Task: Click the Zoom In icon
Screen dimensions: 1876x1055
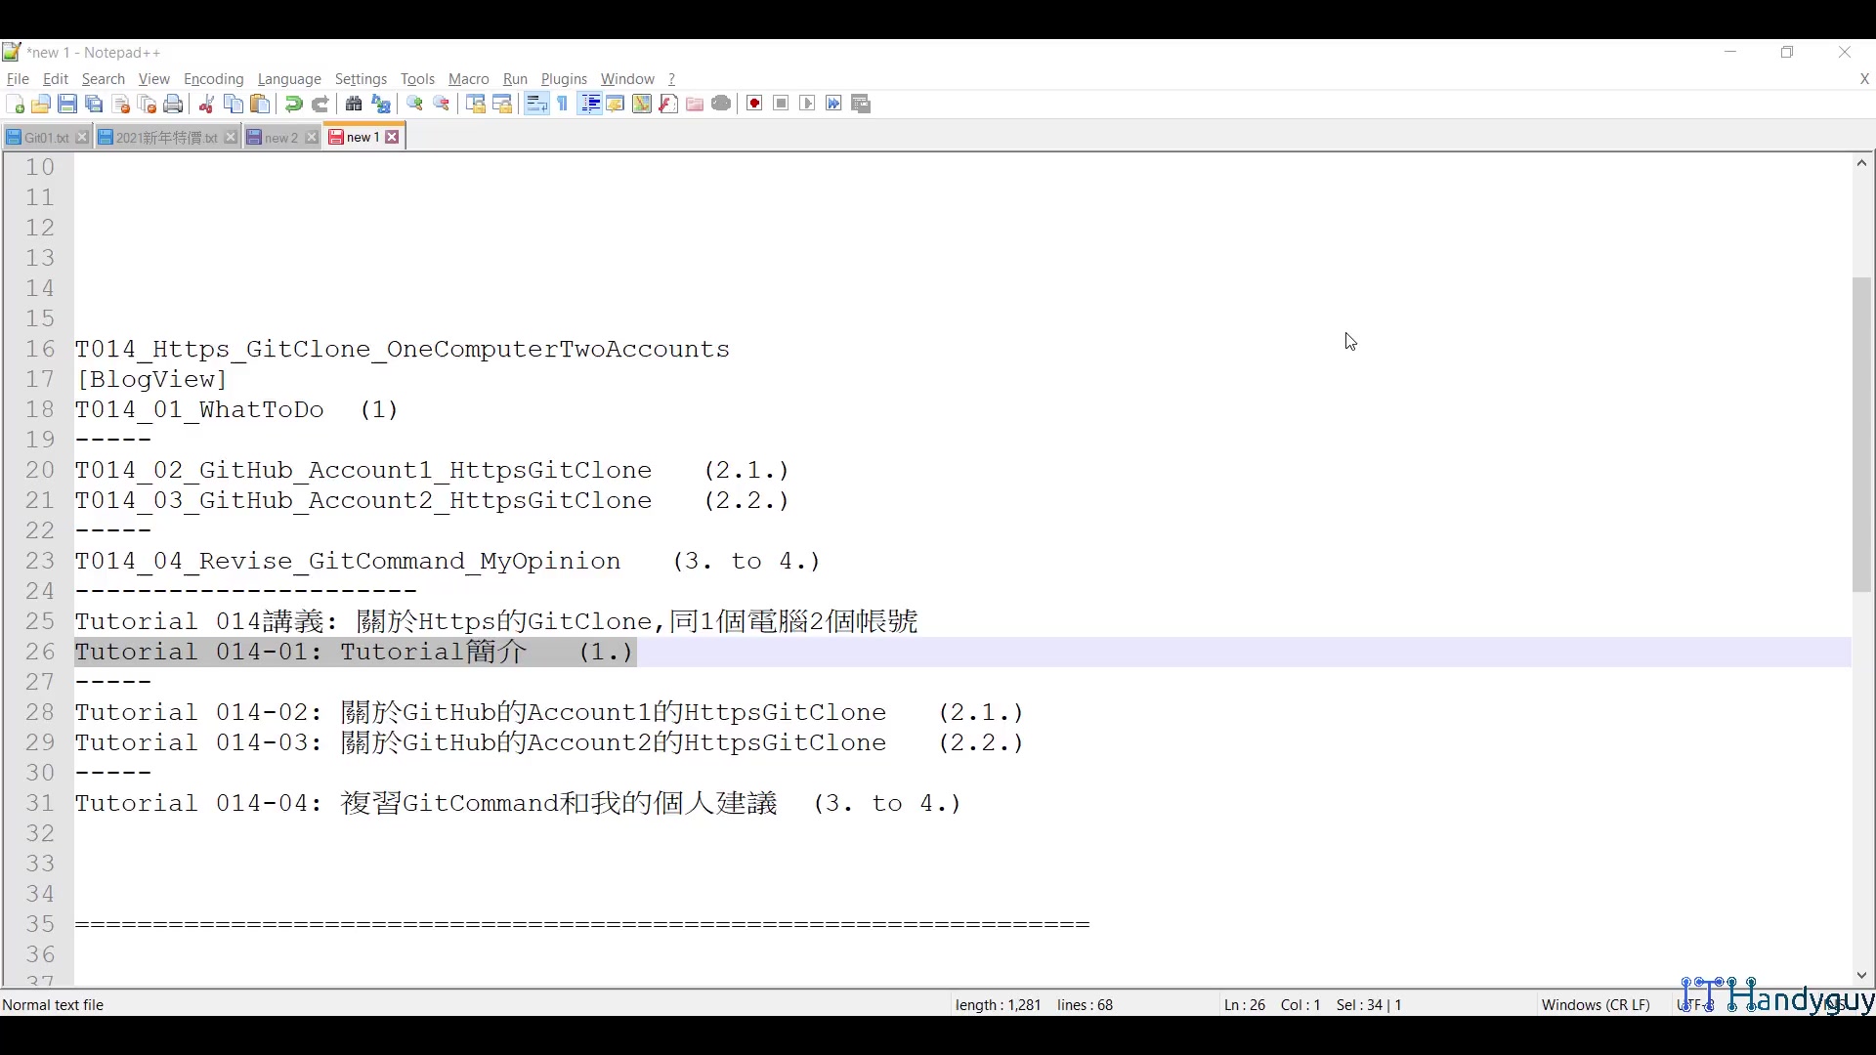Action: tap(415, 105)
